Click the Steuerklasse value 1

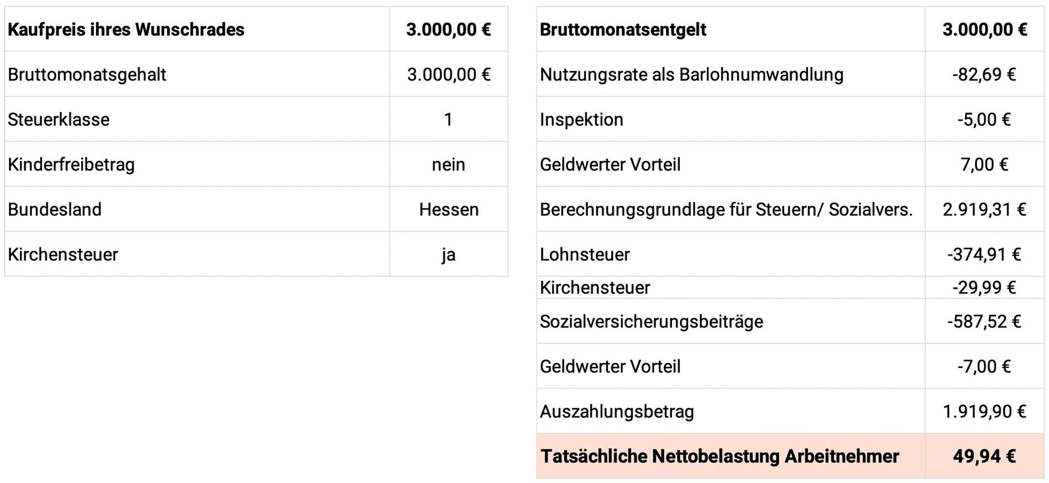tap(448, 119)
